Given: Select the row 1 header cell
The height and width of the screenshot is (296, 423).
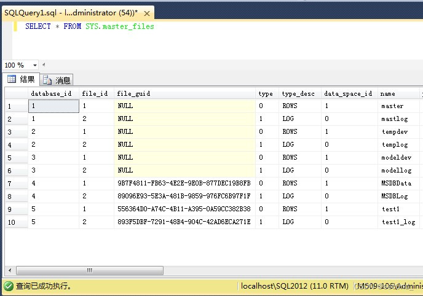Looking at the screenshot, I should pyautogui.click(x=17, y=106).
